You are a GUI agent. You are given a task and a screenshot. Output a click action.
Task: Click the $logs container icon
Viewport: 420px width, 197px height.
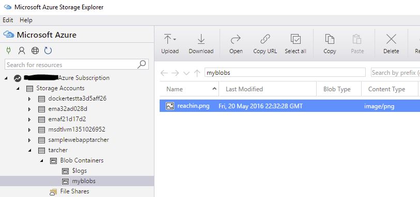click(x=65, y=171)
